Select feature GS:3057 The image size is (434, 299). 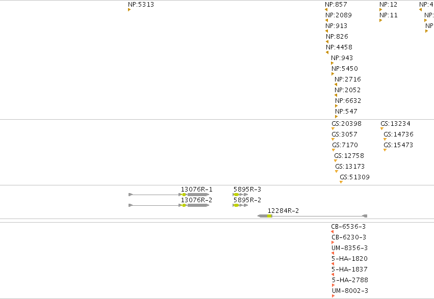[344, 134]
